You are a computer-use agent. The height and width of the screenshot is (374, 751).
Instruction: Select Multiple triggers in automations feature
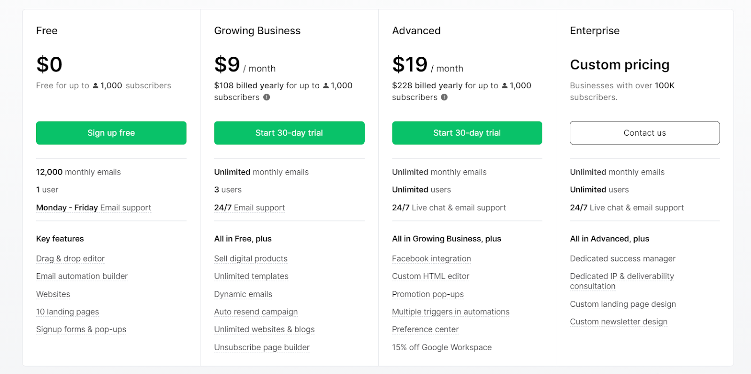(x=451, y=312)
